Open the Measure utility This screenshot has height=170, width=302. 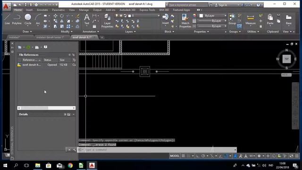(251, 19)
